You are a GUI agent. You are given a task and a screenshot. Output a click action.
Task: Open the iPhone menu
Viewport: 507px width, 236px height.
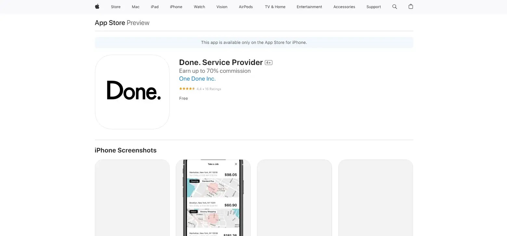pyautogui.click(x=176, y=7)
